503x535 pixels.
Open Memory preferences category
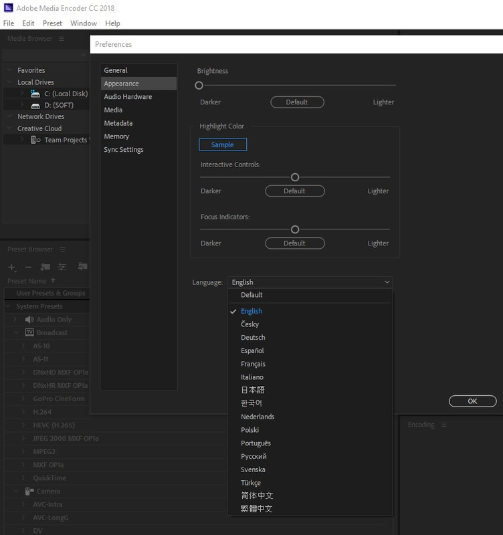point(138,136)
